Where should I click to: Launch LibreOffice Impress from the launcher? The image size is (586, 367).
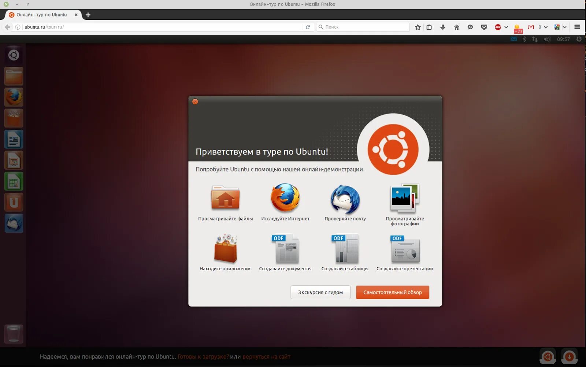[x=14, y=160]
